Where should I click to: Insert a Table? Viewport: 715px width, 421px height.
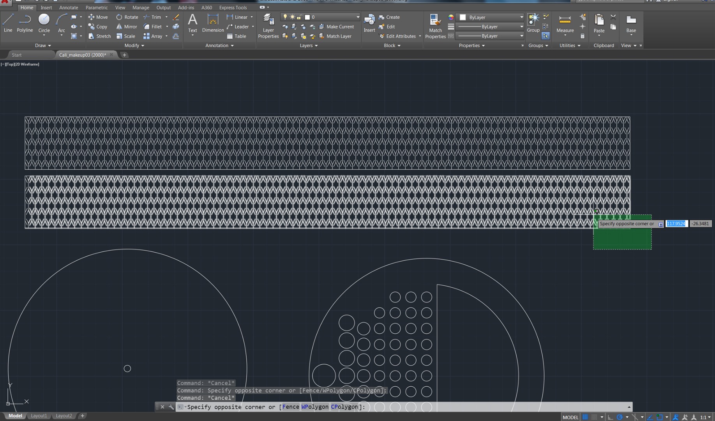click(x=237, y=36)
